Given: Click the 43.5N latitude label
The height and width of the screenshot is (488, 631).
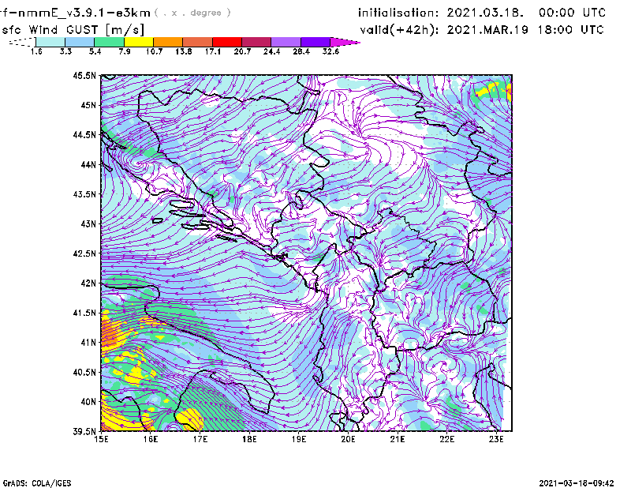Looking at the screenshot, I should pos(84,194).
